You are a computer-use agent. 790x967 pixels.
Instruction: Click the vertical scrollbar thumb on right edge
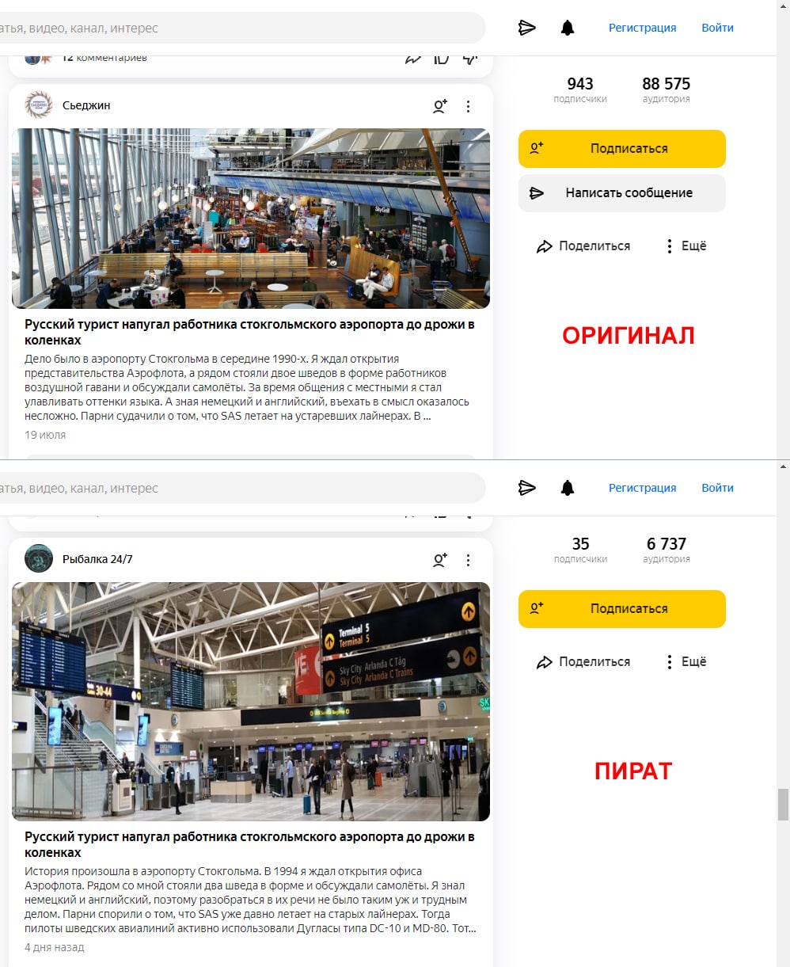[784, 805]
